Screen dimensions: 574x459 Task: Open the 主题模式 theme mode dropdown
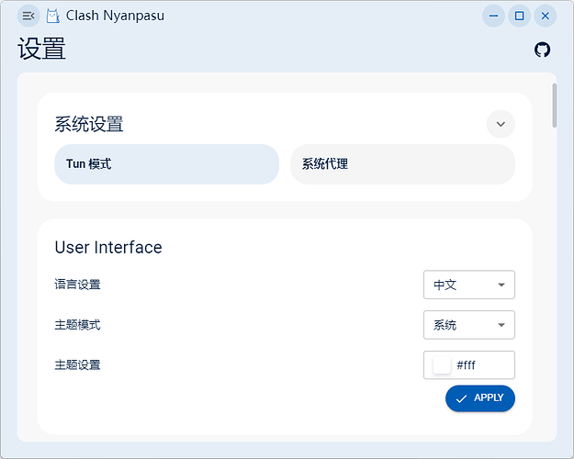coord(469,325)
